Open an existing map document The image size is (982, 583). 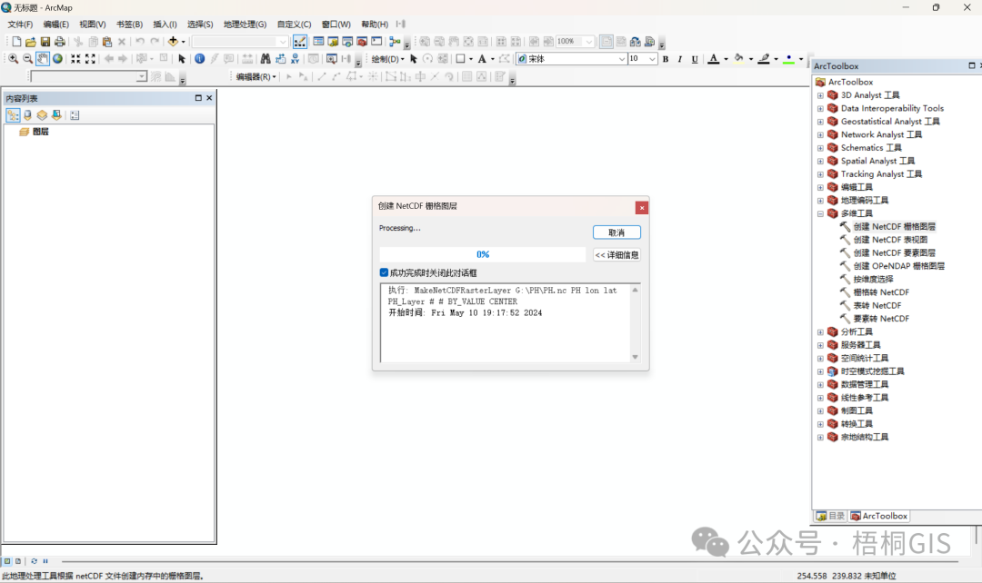click(31, 42)
